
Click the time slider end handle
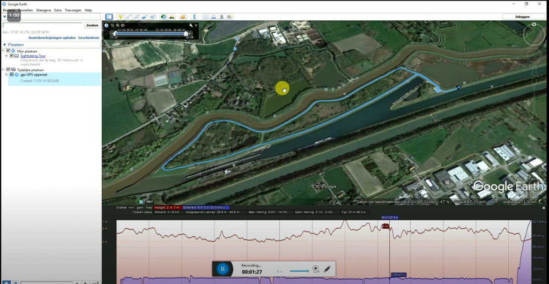[x=187, y=34]
